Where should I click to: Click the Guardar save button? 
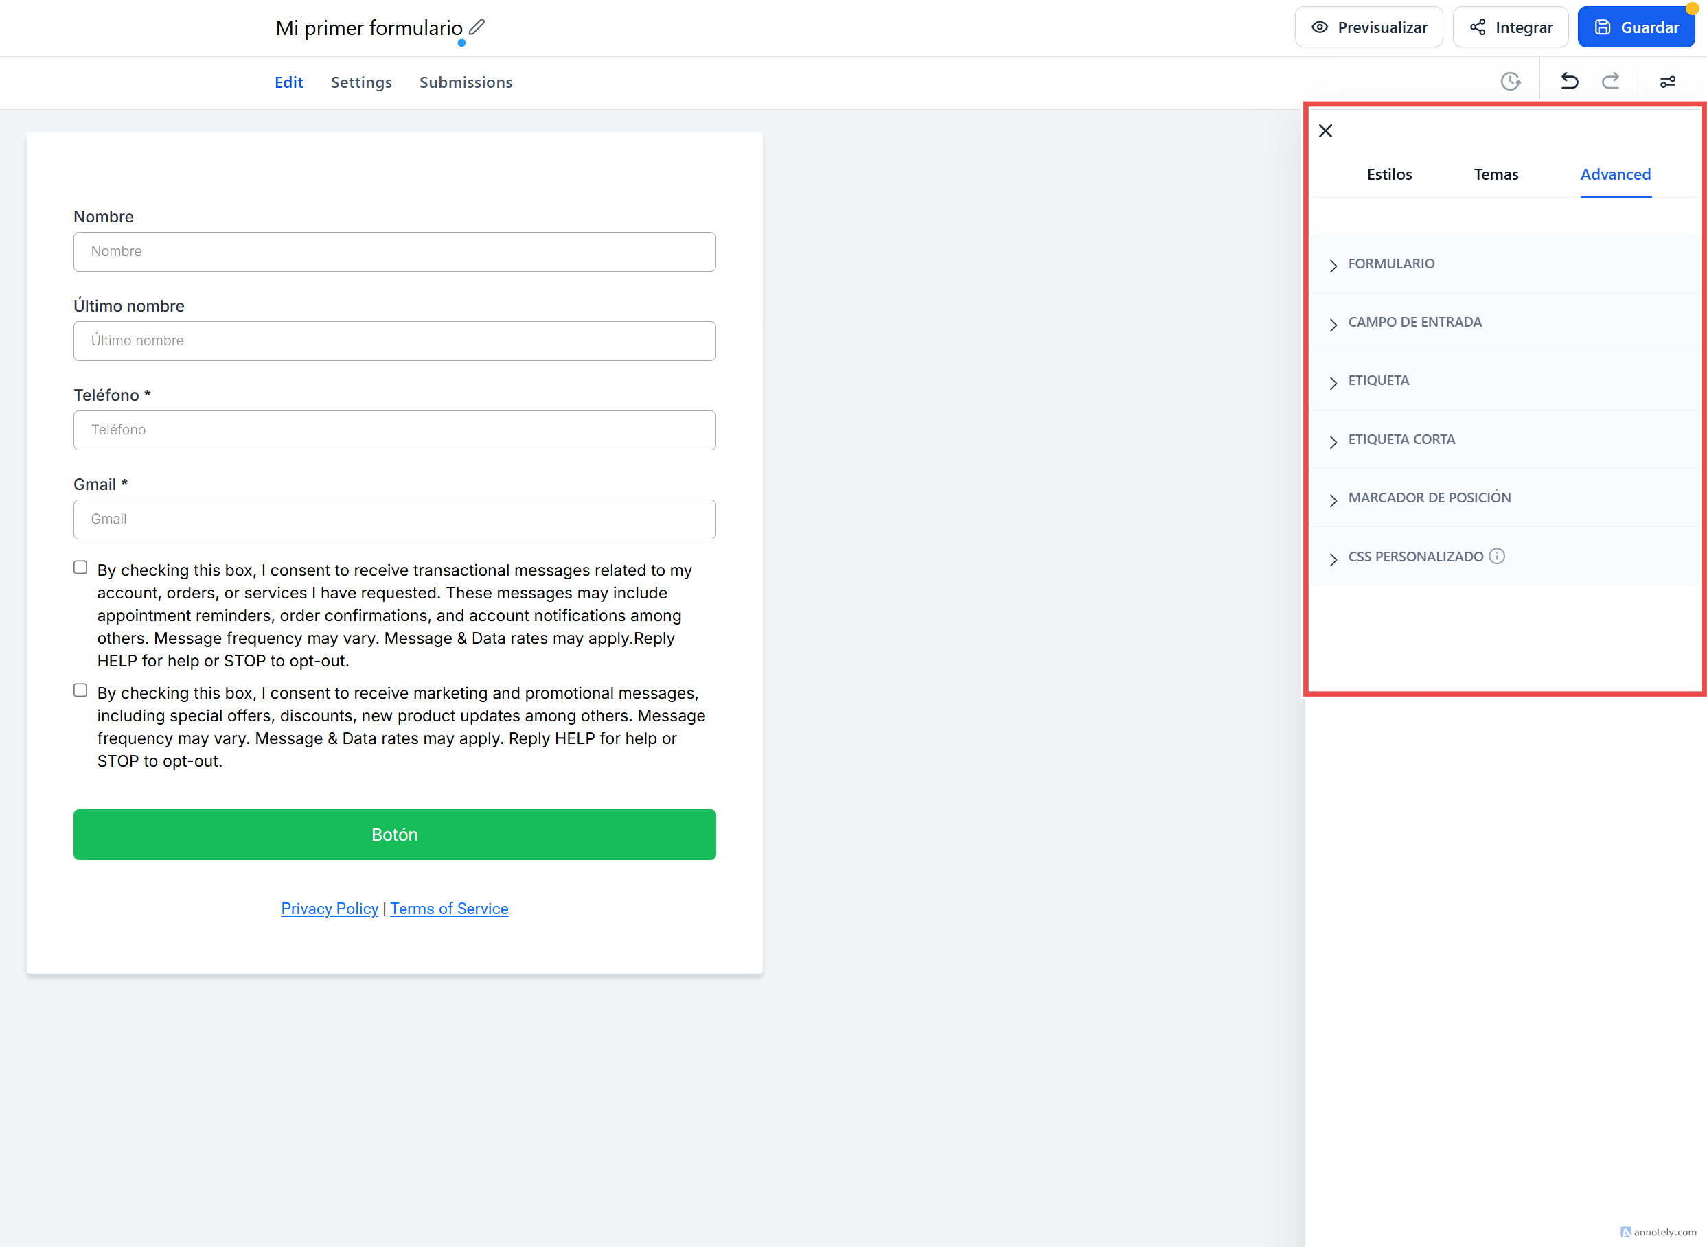pyautogui.click(x=1636, y=27)
